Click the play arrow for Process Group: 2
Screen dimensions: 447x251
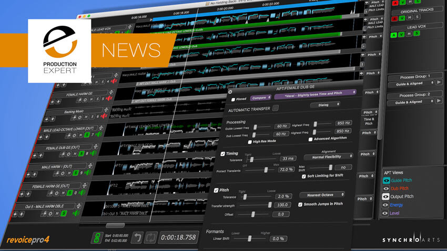coord(439,100)
